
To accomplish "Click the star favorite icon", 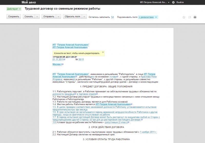I will coord(184,17).
